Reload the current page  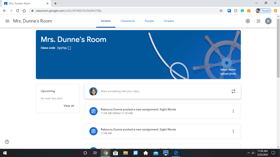pos(17,11)
